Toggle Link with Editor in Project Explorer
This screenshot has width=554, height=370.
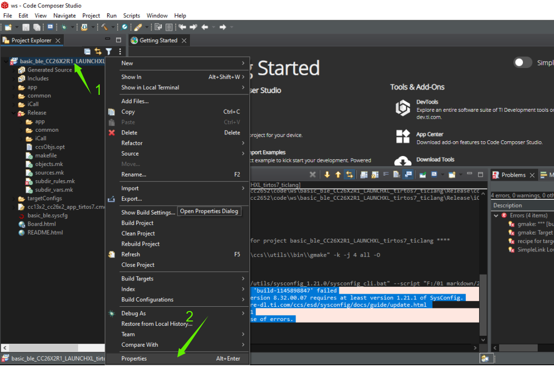[98, 52]
